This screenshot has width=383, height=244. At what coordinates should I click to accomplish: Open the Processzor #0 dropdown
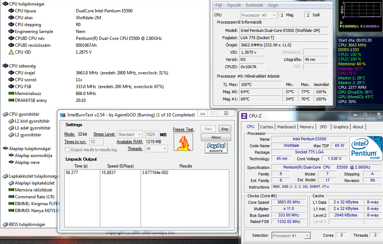pos(259,15)
